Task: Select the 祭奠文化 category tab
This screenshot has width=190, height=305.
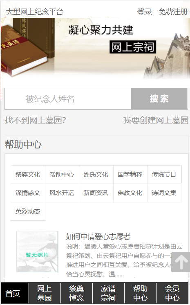Action: pos(28,175)
